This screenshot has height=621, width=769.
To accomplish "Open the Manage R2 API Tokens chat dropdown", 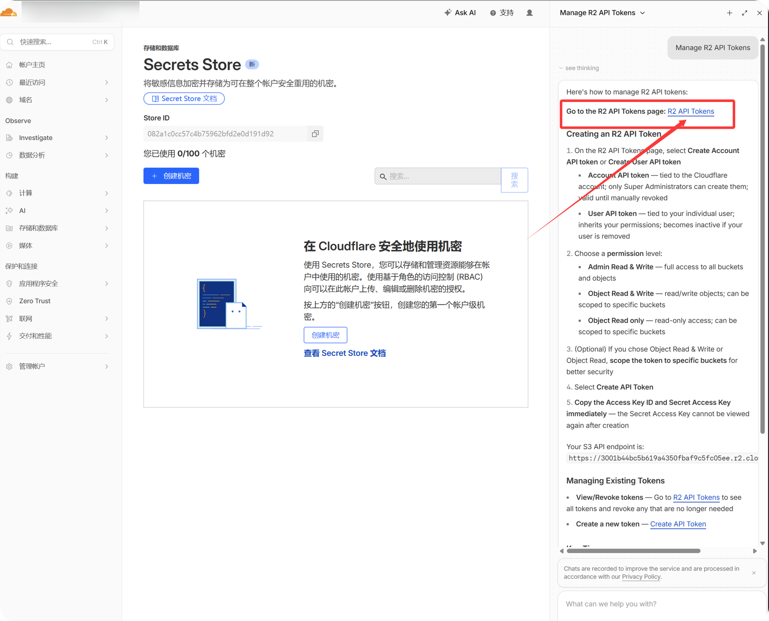I will click(x=602, y=13).
